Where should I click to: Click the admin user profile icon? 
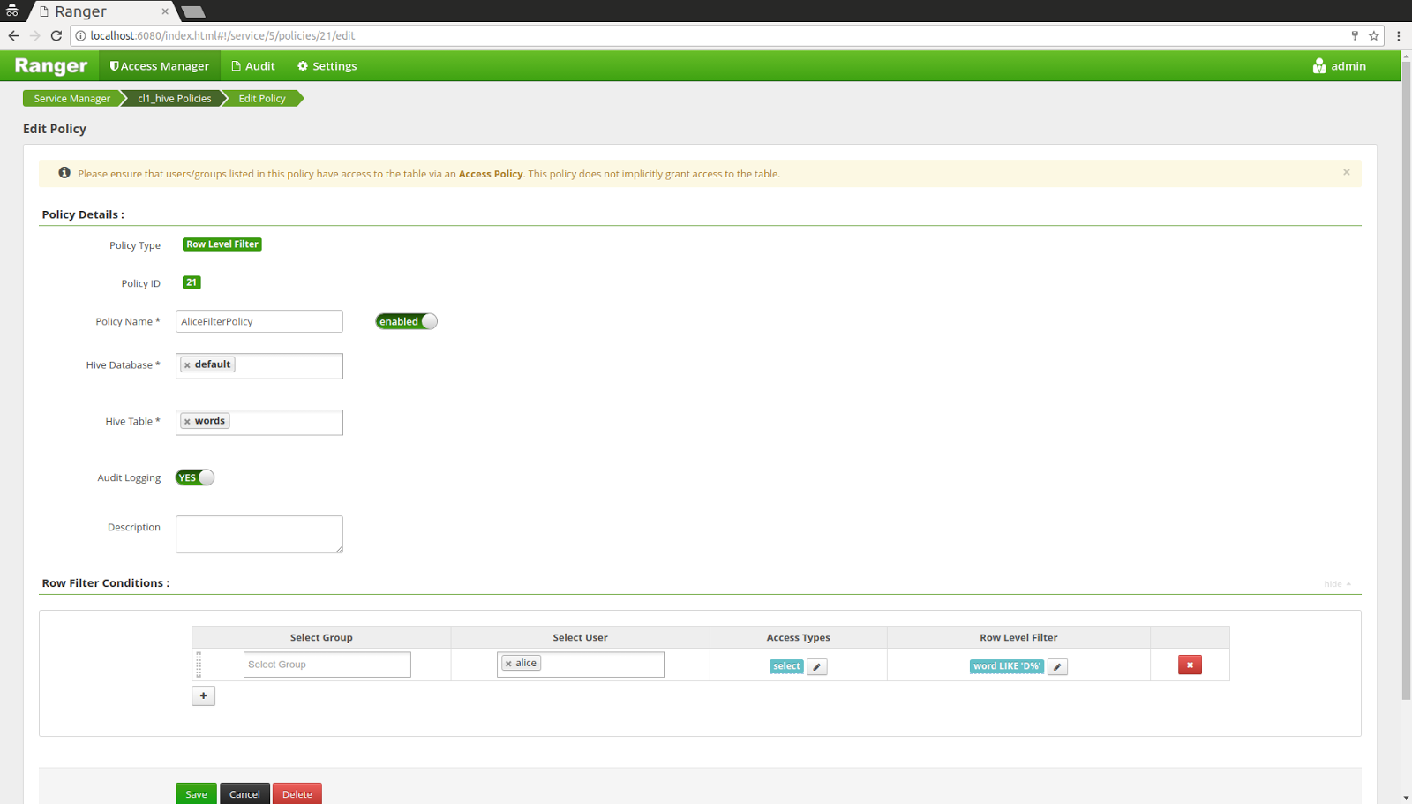click(1318, 65)
